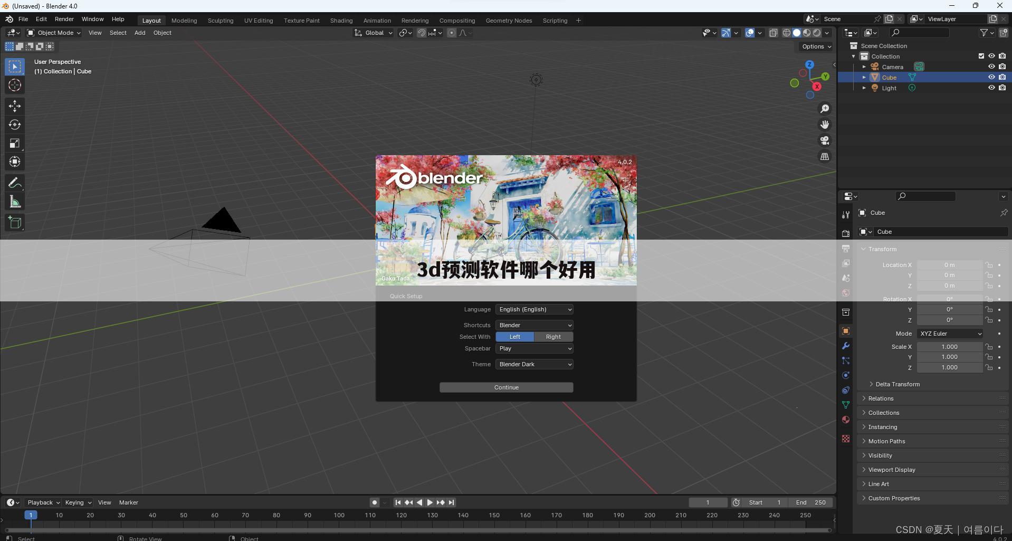Open the Spacebar dropdown
This screenshot has height=541, width=1012.
pos(534,348)
